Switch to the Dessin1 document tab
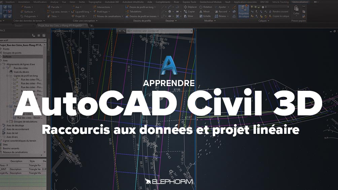The image size is (338, 190). pos(19,26)
